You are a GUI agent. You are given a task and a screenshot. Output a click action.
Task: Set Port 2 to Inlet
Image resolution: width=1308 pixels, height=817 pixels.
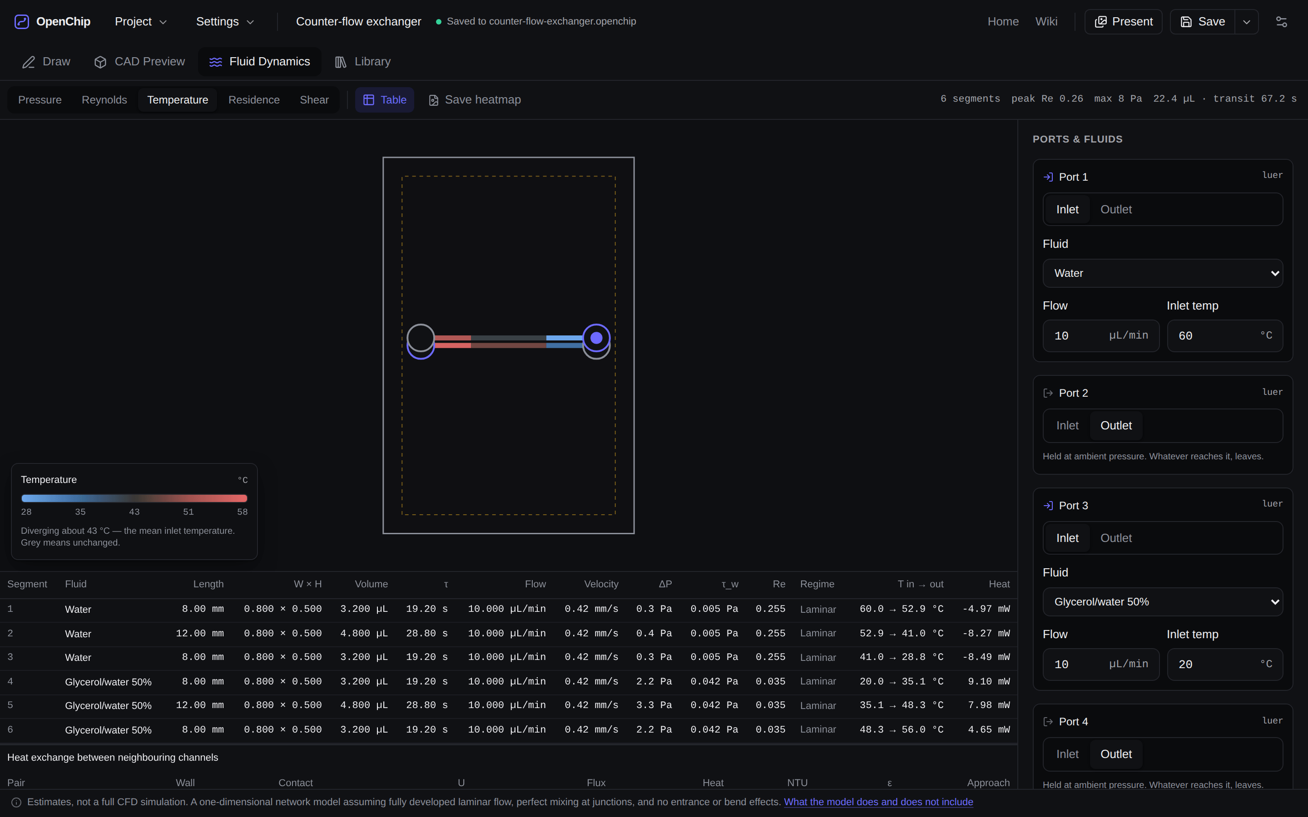point(1067,426)
